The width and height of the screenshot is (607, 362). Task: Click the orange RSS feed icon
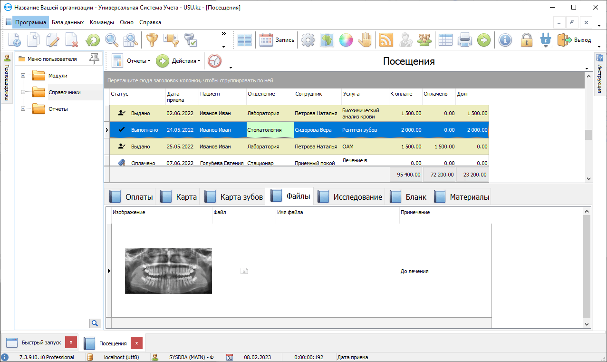[385, 40]
